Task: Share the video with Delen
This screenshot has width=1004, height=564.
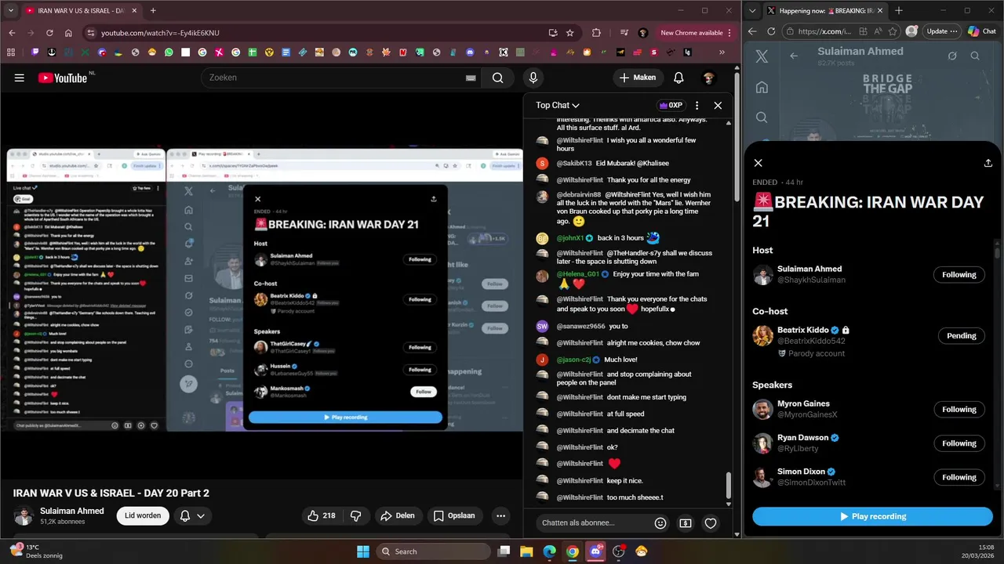Action: 397,515
